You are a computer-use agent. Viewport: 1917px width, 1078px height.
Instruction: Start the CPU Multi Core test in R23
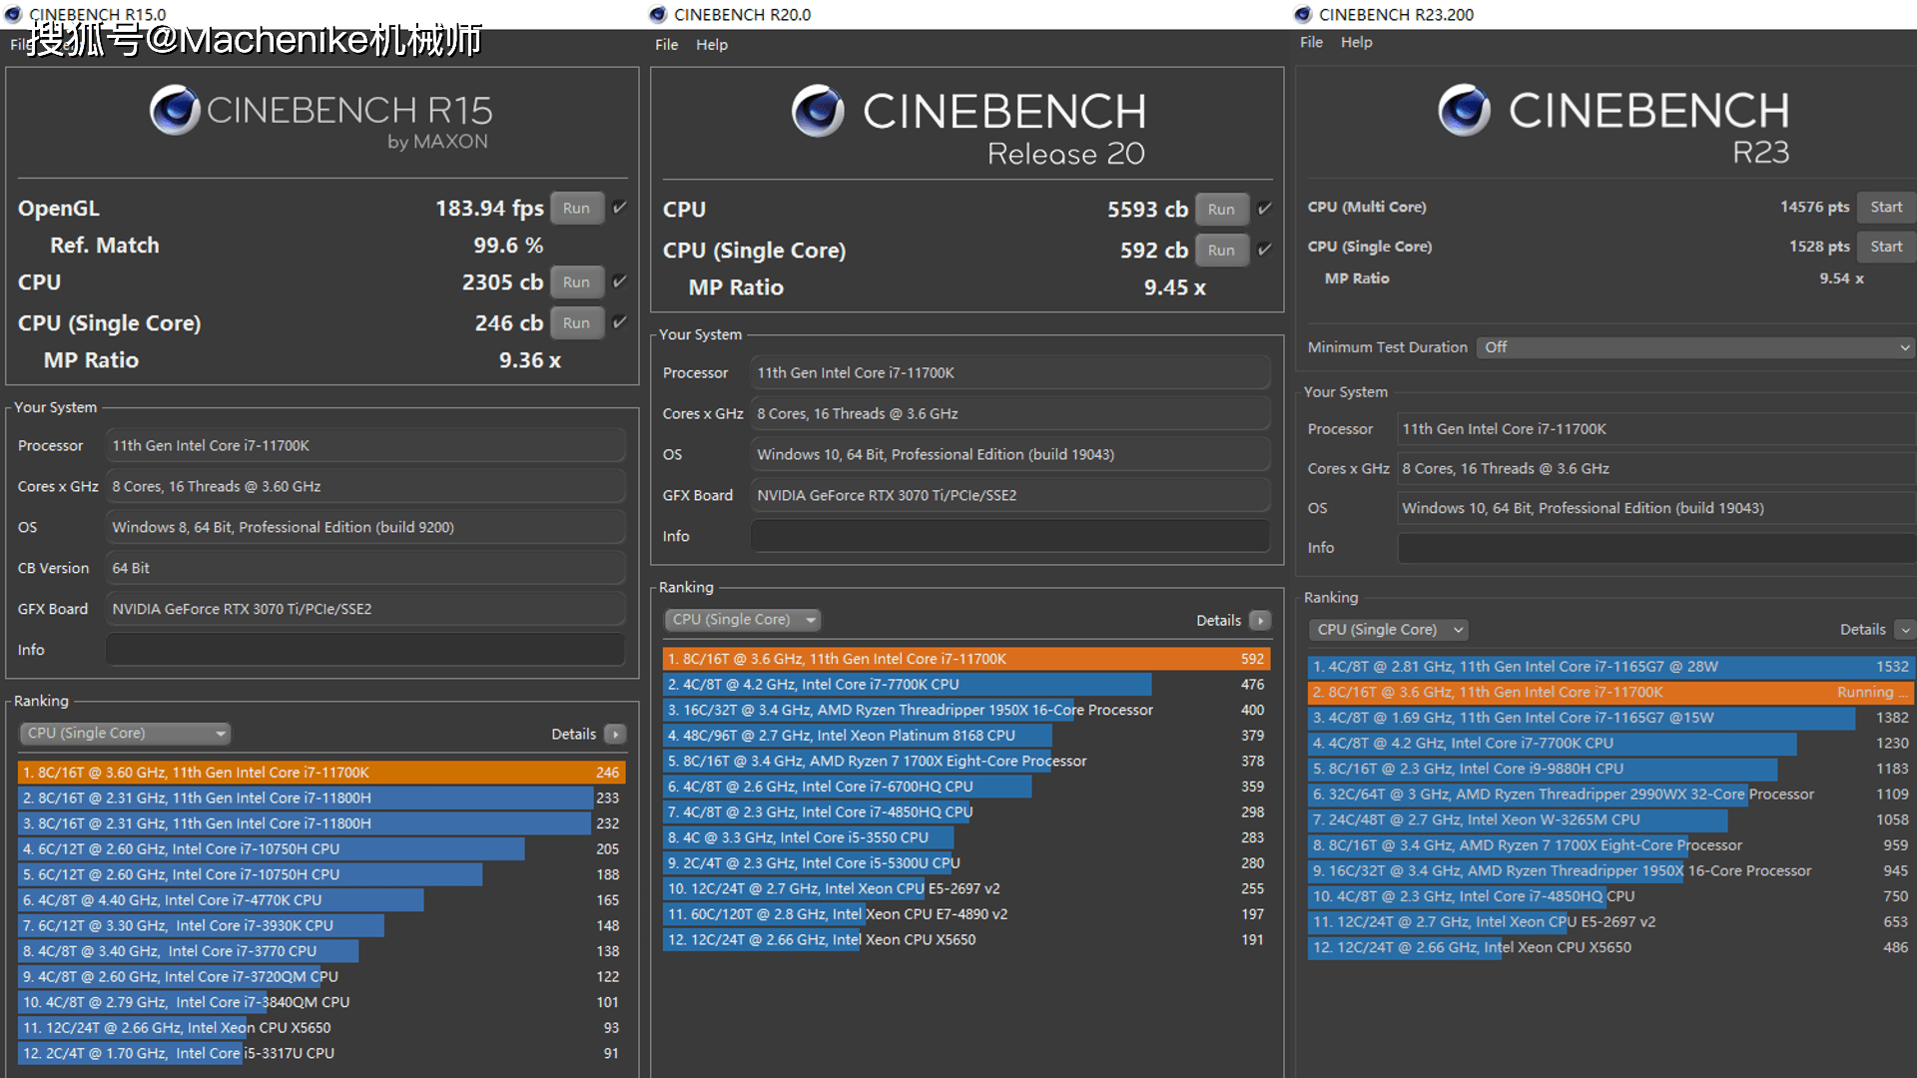[x=1886, y=207]
